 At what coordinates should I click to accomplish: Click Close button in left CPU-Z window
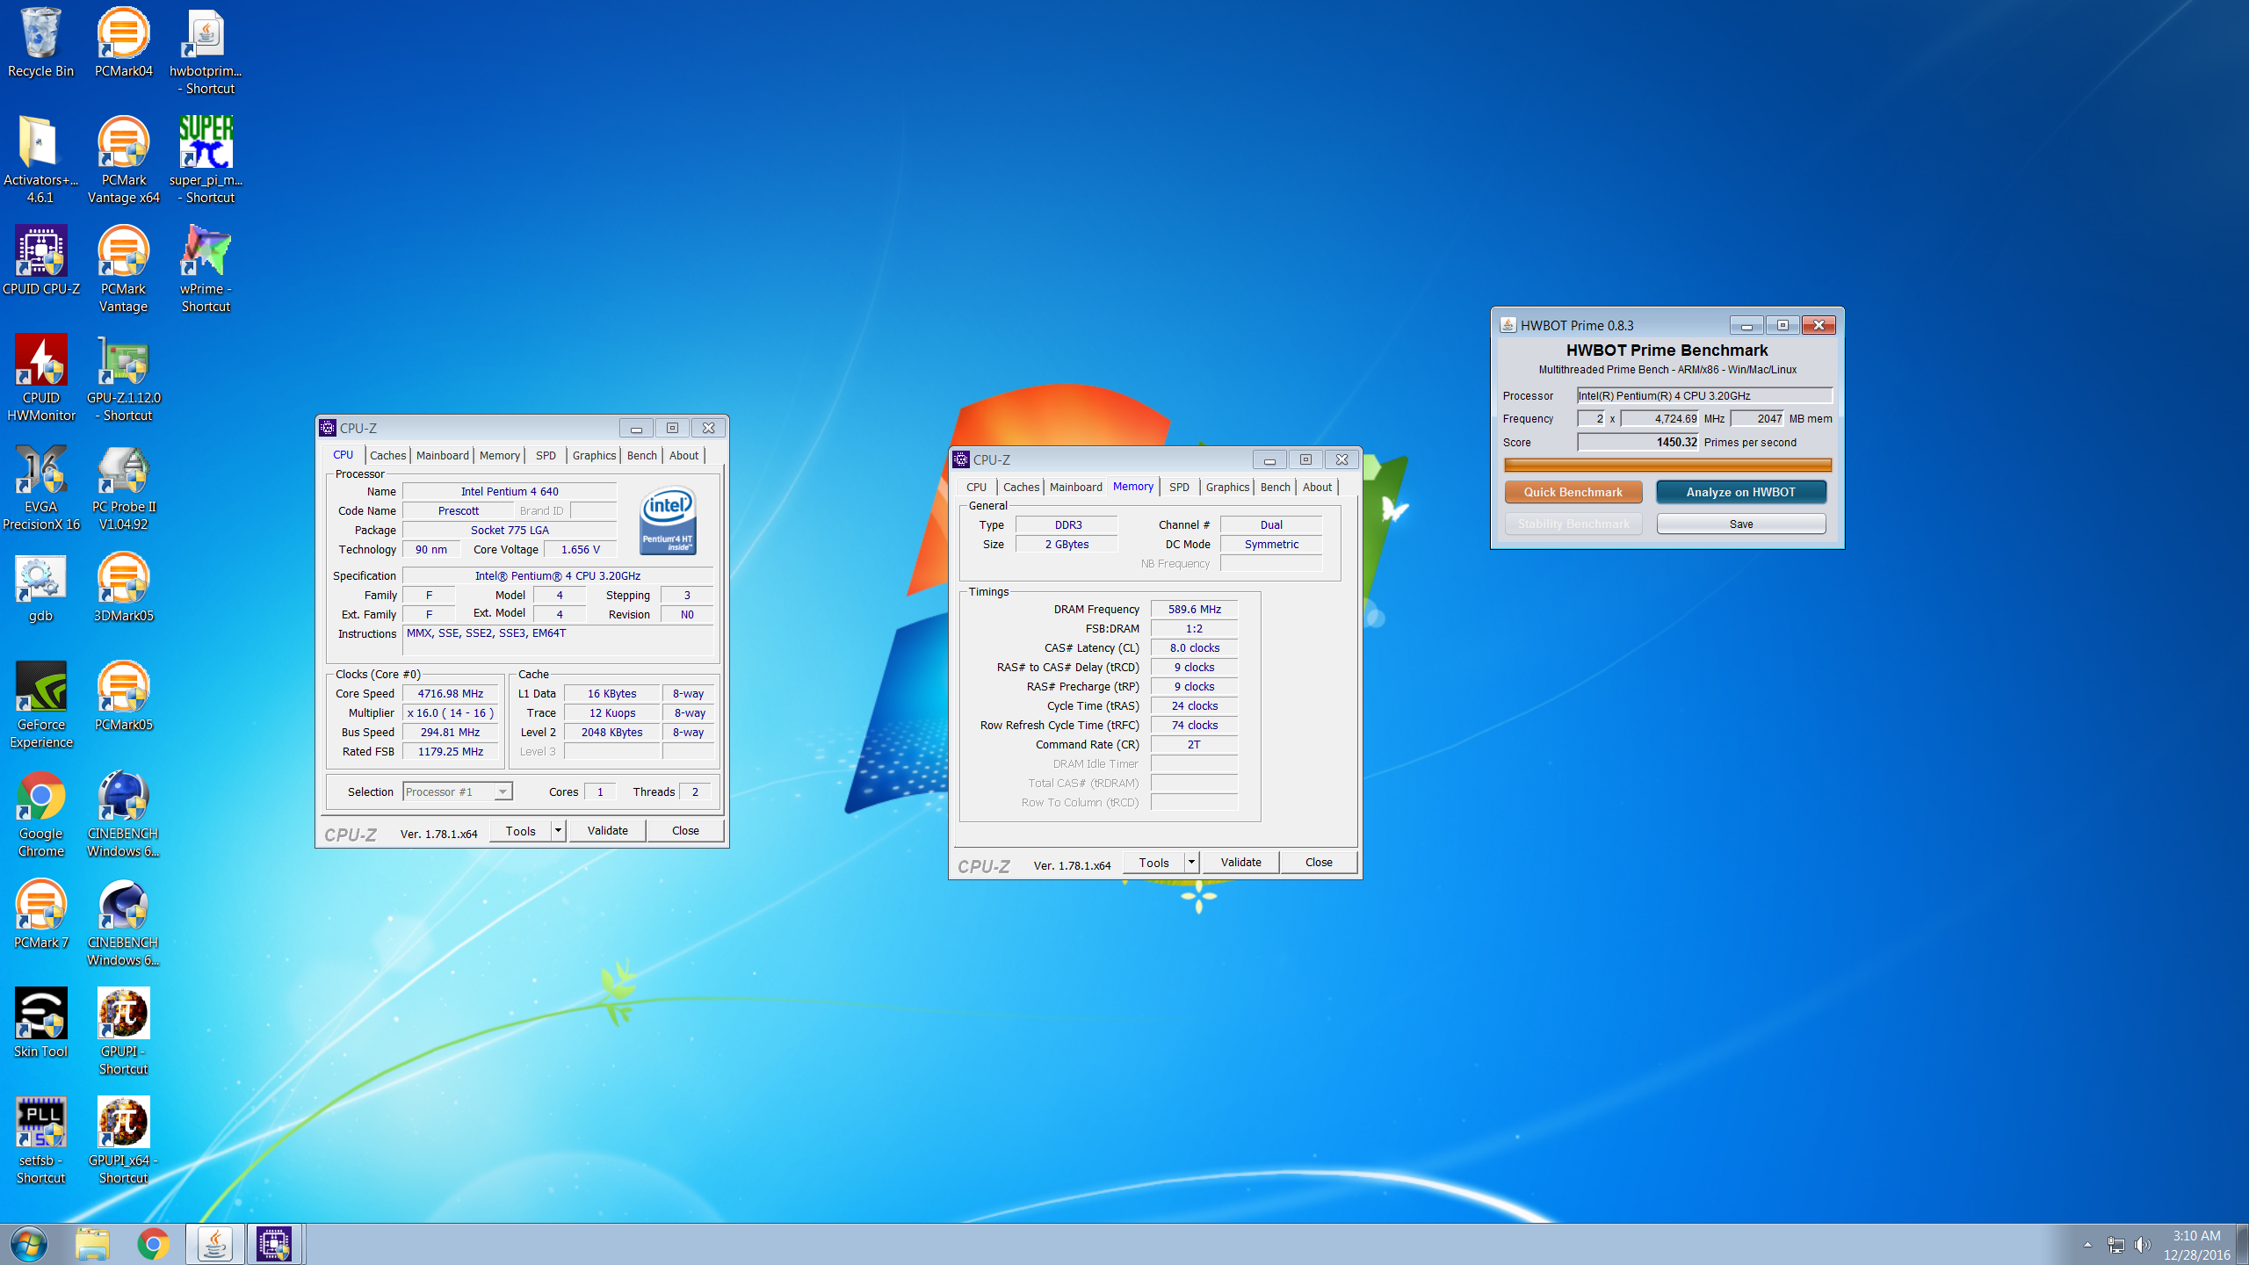pyautogui.click(x=685, y=830)
